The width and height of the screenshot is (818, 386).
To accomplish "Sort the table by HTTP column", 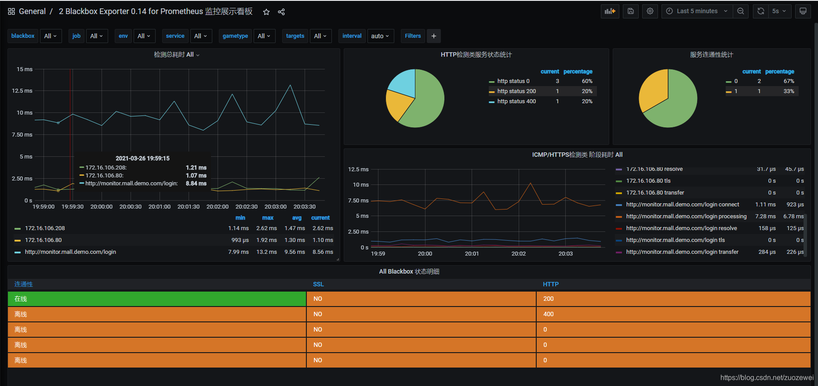I will tap(551, 284).
